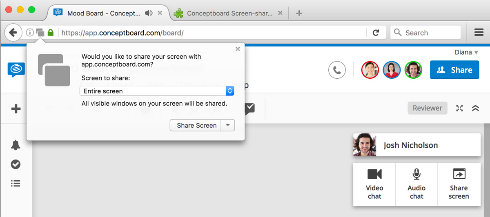Mute the Mood Board tab audio

click(x=149, y=13)
